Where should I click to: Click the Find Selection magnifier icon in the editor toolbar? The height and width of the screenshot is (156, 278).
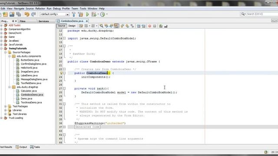tap(101, 26)
